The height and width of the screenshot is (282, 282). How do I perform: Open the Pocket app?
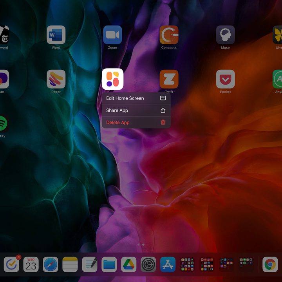(x=225, y=79)
